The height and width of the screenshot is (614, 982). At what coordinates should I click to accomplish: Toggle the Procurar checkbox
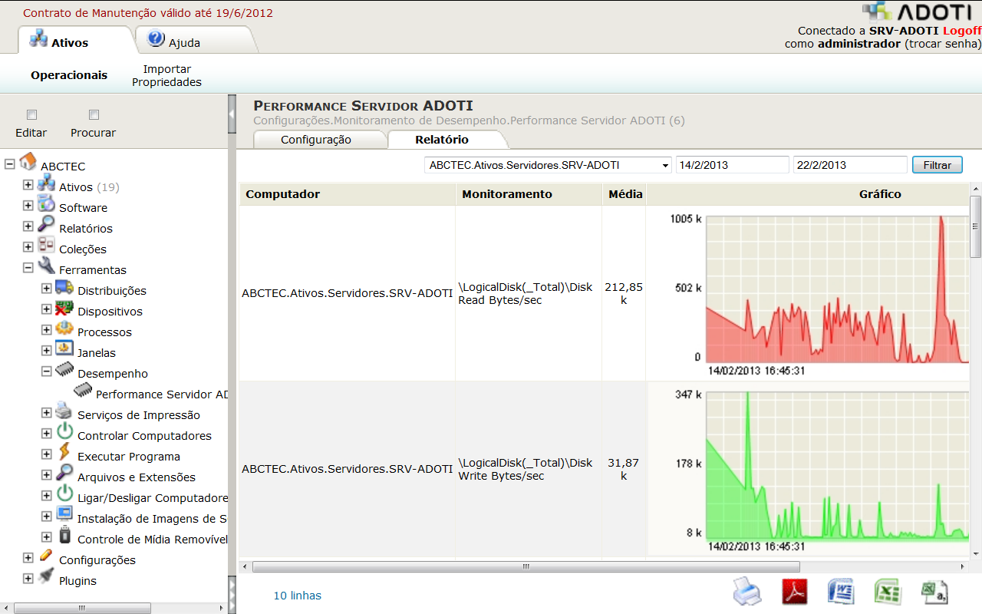click(x=94, y=115)
